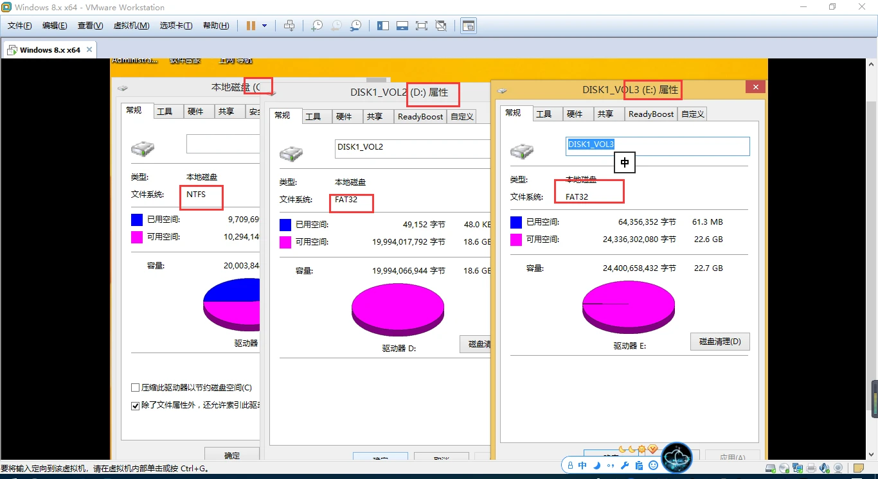Image resolution: width=878 pixels, height=479 pixels.
Task: Click the Pause virtual machine toolbar icon
Action: (251, 26)
